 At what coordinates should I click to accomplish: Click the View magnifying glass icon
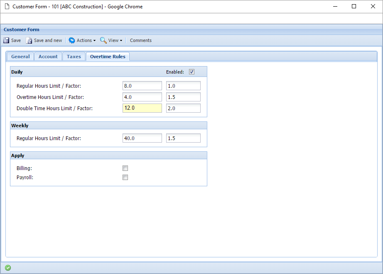pos(103,40)
